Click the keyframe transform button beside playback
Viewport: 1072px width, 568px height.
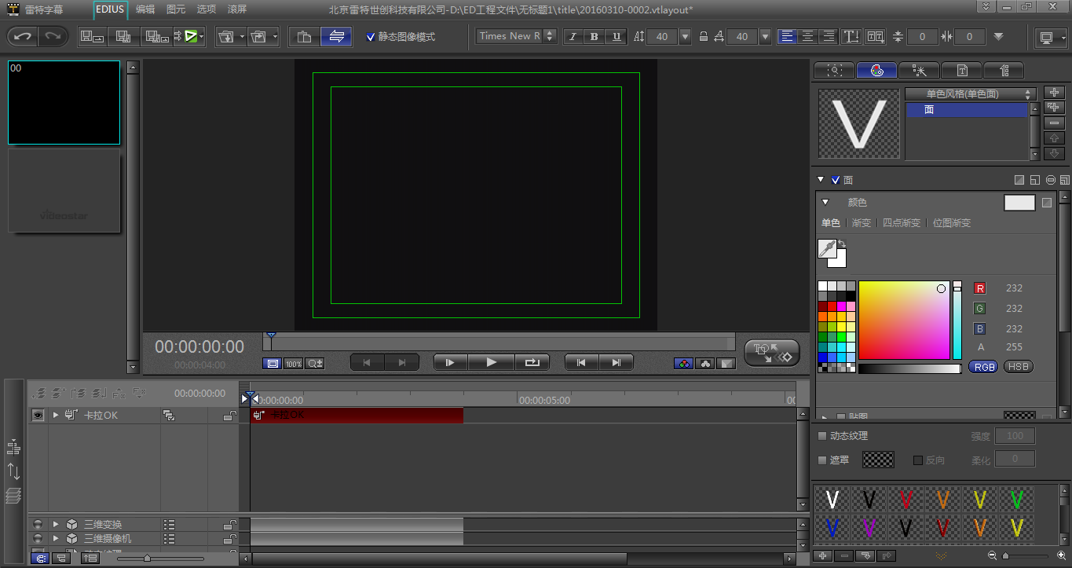pos(771,354)
